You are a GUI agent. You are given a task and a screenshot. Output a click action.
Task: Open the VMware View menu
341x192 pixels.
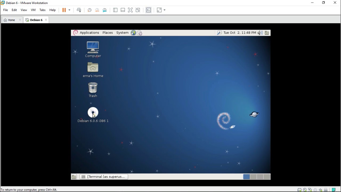coord(24,10)
